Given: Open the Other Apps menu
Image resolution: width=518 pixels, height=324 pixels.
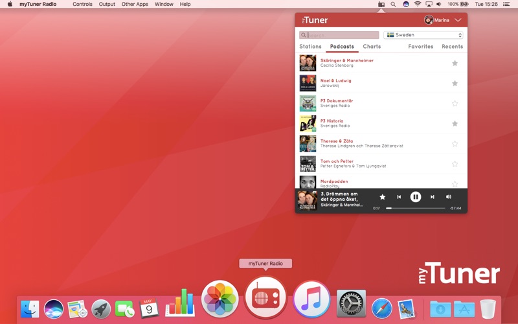Looking at the screenshot, I should (x=135, y=5).
